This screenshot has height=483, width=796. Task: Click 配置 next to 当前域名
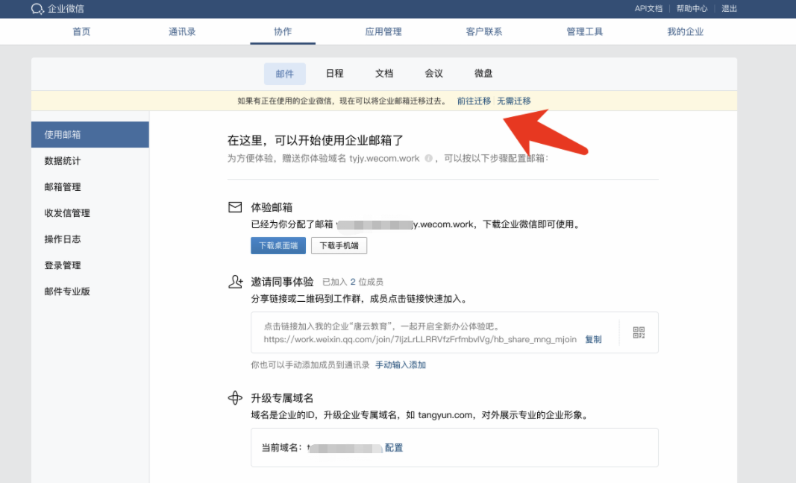(393, 447)
